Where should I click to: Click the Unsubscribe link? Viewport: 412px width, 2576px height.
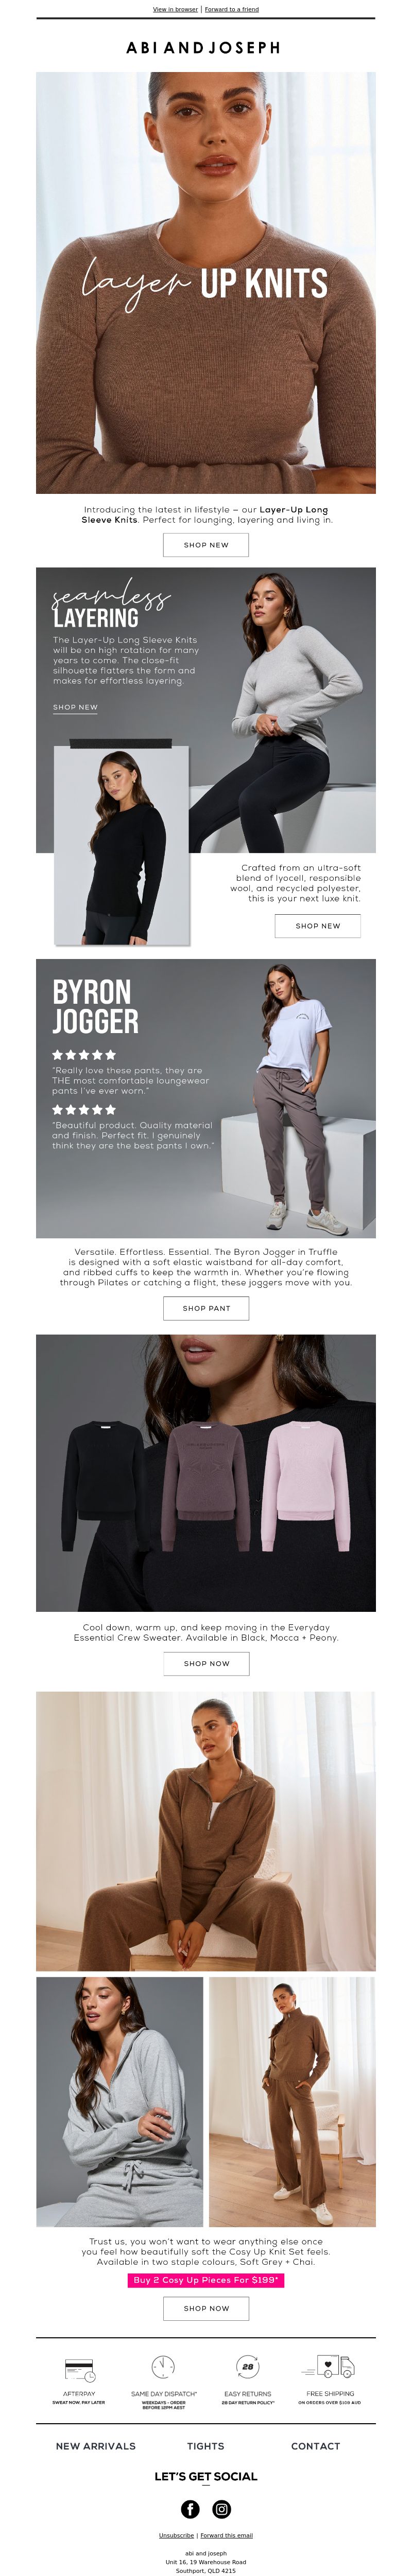176,2535
